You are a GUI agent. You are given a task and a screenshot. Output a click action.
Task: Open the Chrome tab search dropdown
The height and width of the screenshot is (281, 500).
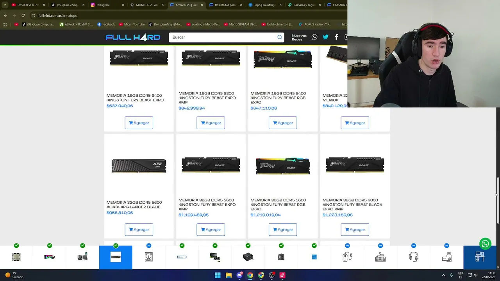(x=5, y=5)
